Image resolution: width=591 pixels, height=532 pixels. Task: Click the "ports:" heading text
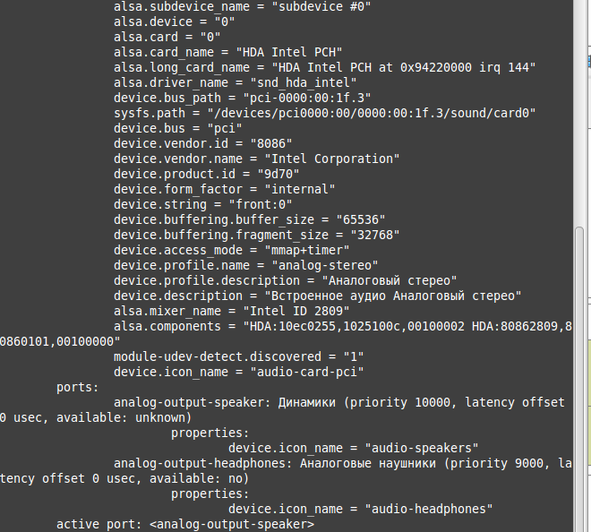(x=78, y=388)
